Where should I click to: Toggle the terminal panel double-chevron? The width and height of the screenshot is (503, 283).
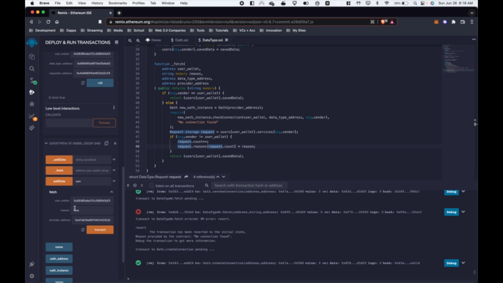128,185
